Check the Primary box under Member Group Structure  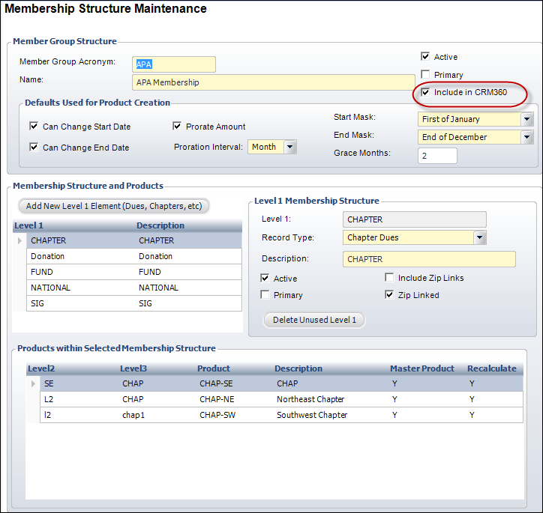pos(425,74)
